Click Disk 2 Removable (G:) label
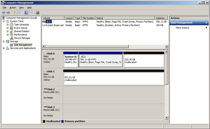This screenshot has width=210, height=129. [x=52, y=95]
